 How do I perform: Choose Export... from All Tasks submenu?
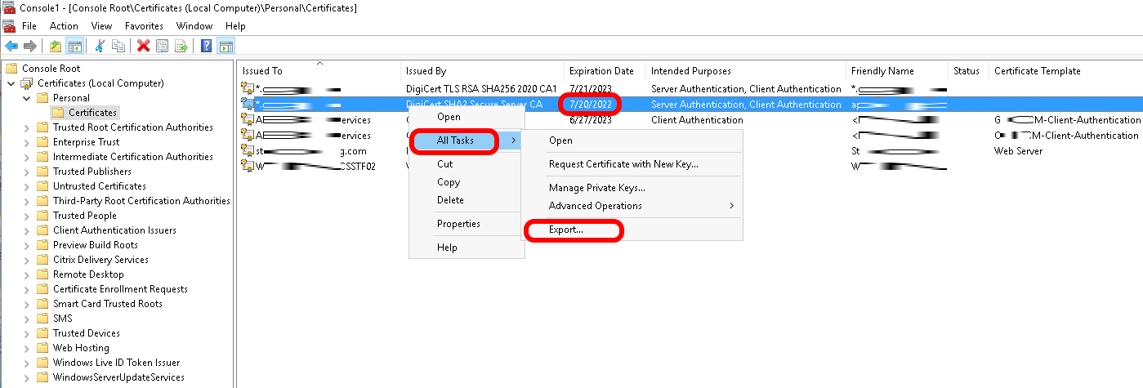[566, 230]
